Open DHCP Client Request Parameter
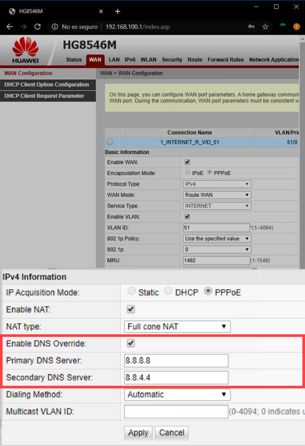The image size is (305, 446). (48, 96)
